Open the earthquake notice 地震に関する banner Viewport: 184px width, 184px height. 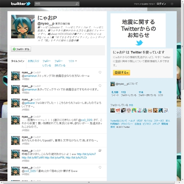(138, 30)
